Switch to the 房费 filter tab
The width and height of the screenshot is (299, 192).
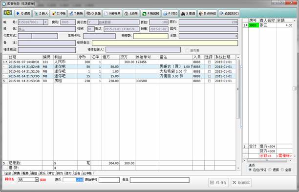tap(17, 173)
